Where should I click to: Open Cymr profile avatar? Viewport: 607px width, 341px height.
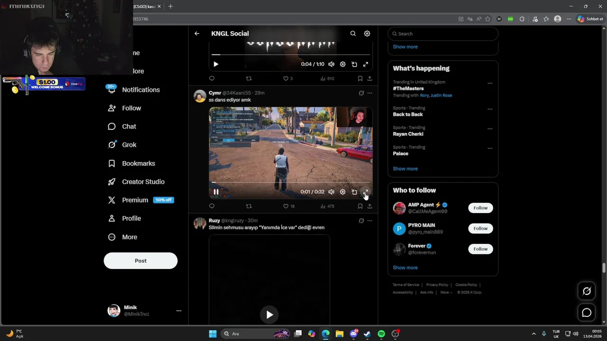pos(200,96)
